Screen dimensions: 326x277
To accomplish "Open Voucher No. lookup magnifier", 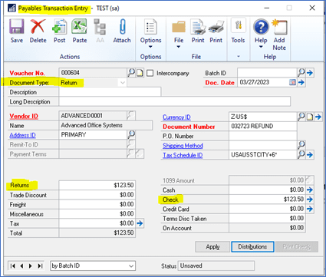I will pos(131,73).
